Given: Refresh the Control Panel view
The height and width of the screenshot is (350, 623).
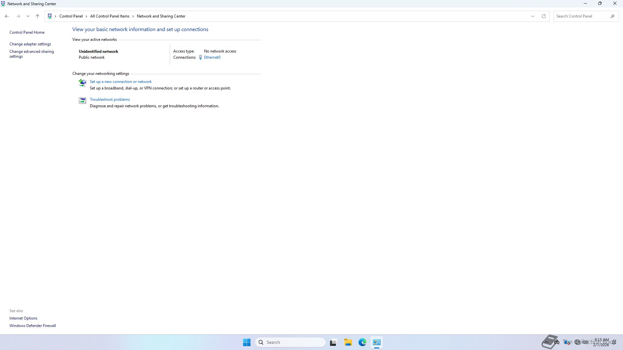Looking at the screenshot, I should [x=544, y=16].
